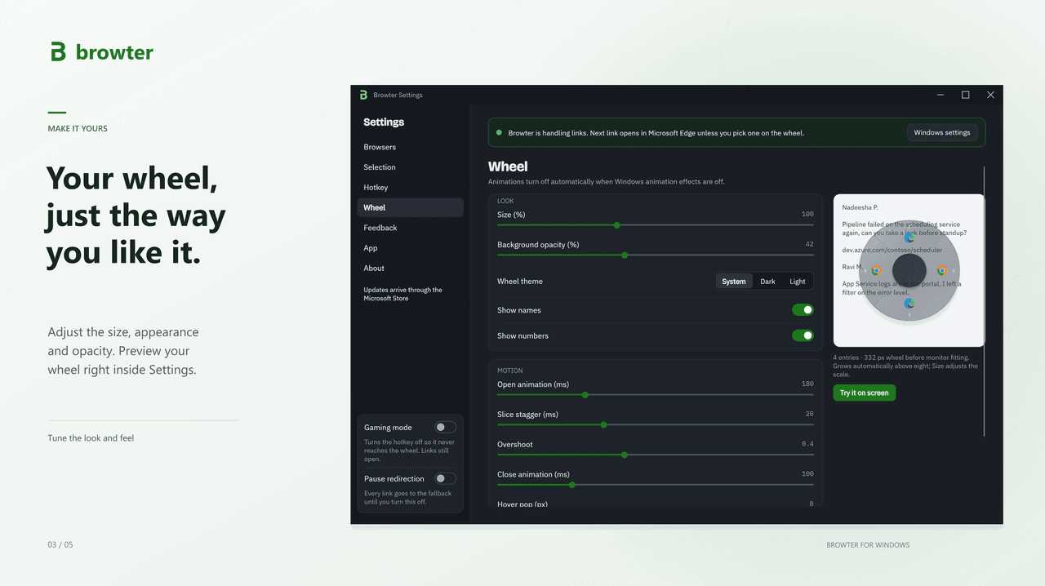Viewport: 1045px width, 586px height.
Task: Click the Background opacity slider handle
Action: (x=625, y=255)
